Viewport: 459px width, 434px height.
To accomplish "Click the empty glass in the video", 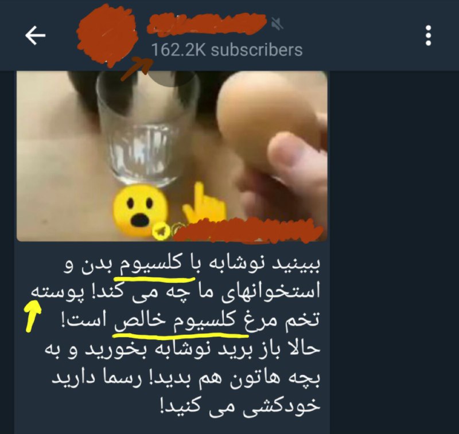I will pos(148,128).
